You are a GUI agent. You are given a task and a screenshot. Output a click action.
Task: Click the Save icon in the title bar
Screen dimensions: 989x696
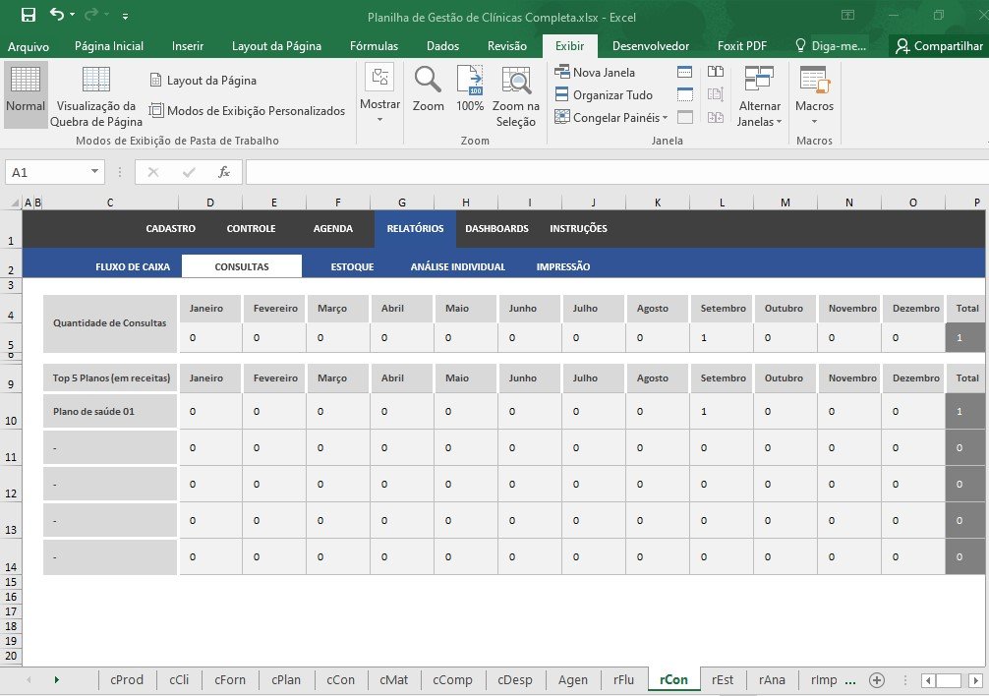click(28, 15)
